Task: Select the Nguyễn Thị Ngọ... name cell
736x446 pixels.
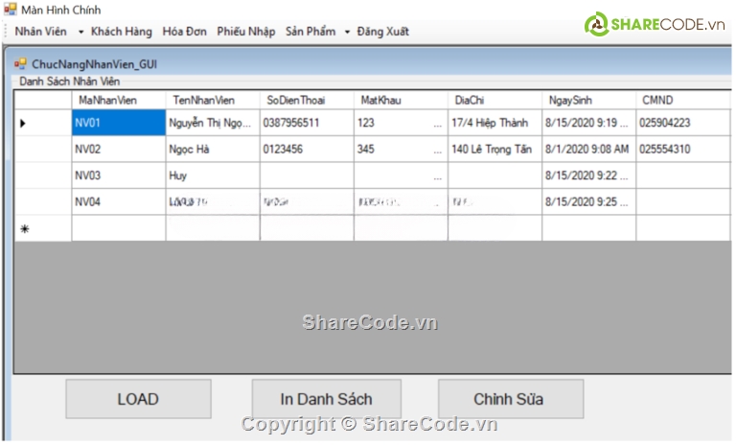Action: (213, 123)
